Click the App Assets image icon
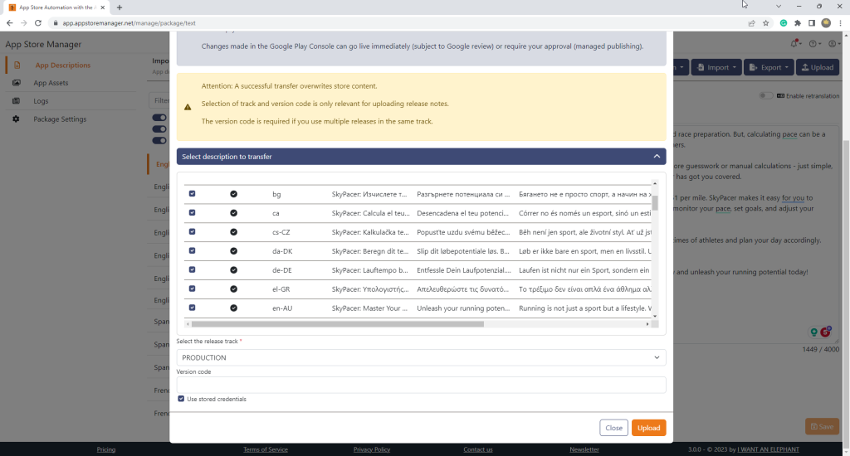 [17, 83]
